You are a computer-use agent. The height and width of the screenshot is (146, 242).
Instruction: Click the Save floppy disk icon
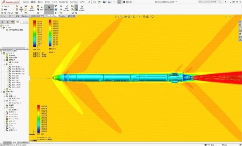click(x=104, y=2)
